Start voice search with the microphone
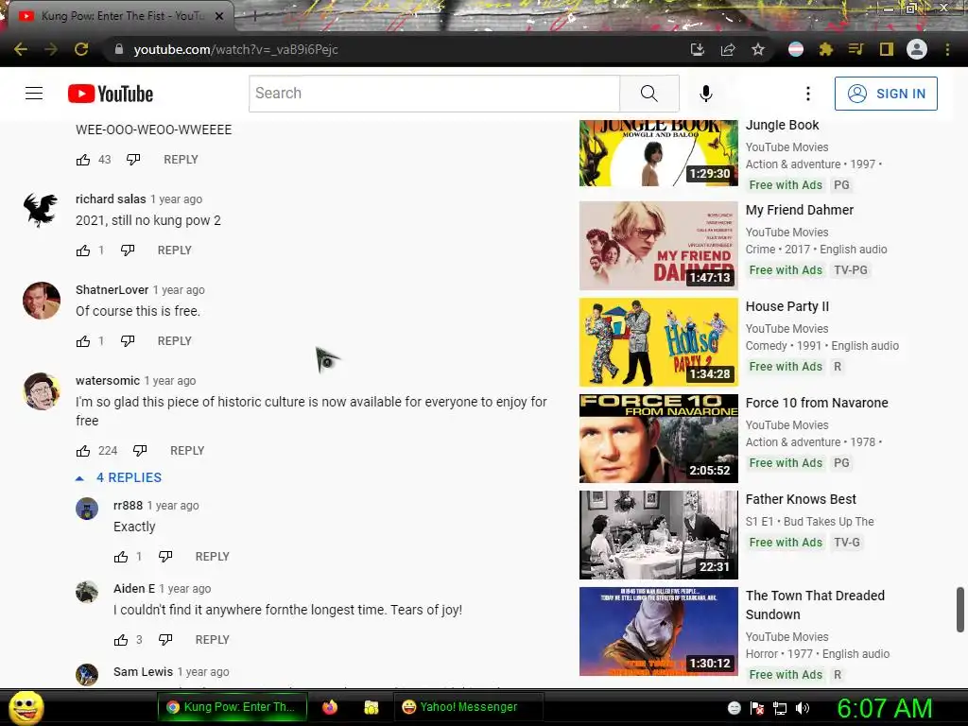The width and height of the screenshot is (968, 726). point(705,94)
